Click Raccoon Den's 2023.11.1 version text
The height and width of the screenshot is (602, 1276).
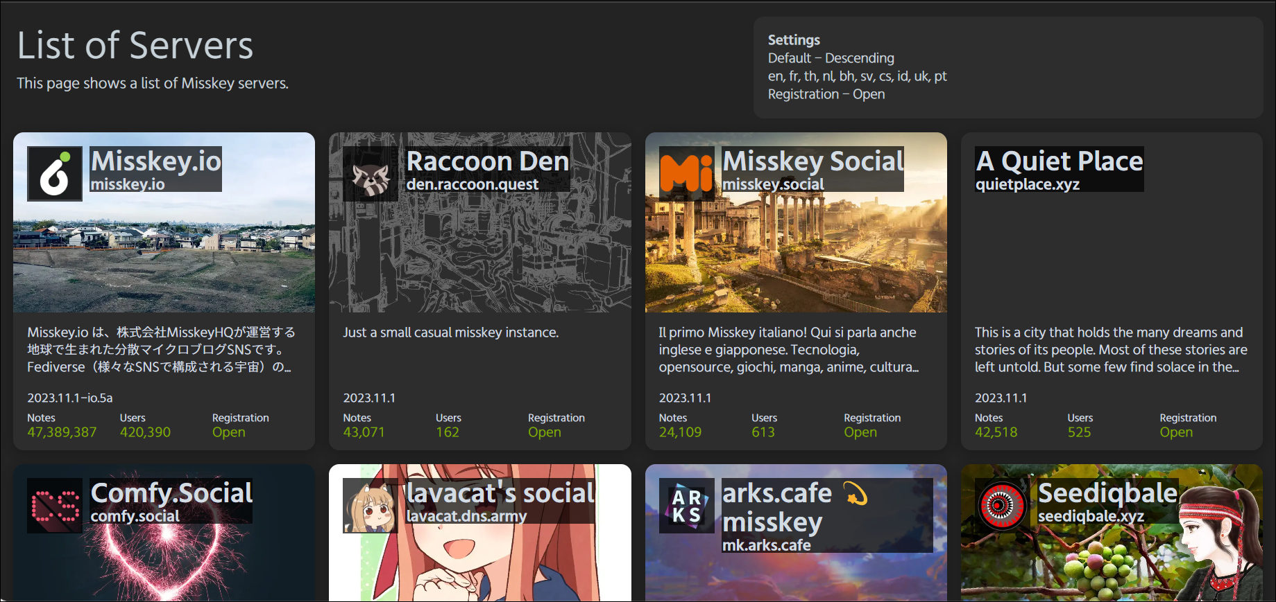click(369, 398)
